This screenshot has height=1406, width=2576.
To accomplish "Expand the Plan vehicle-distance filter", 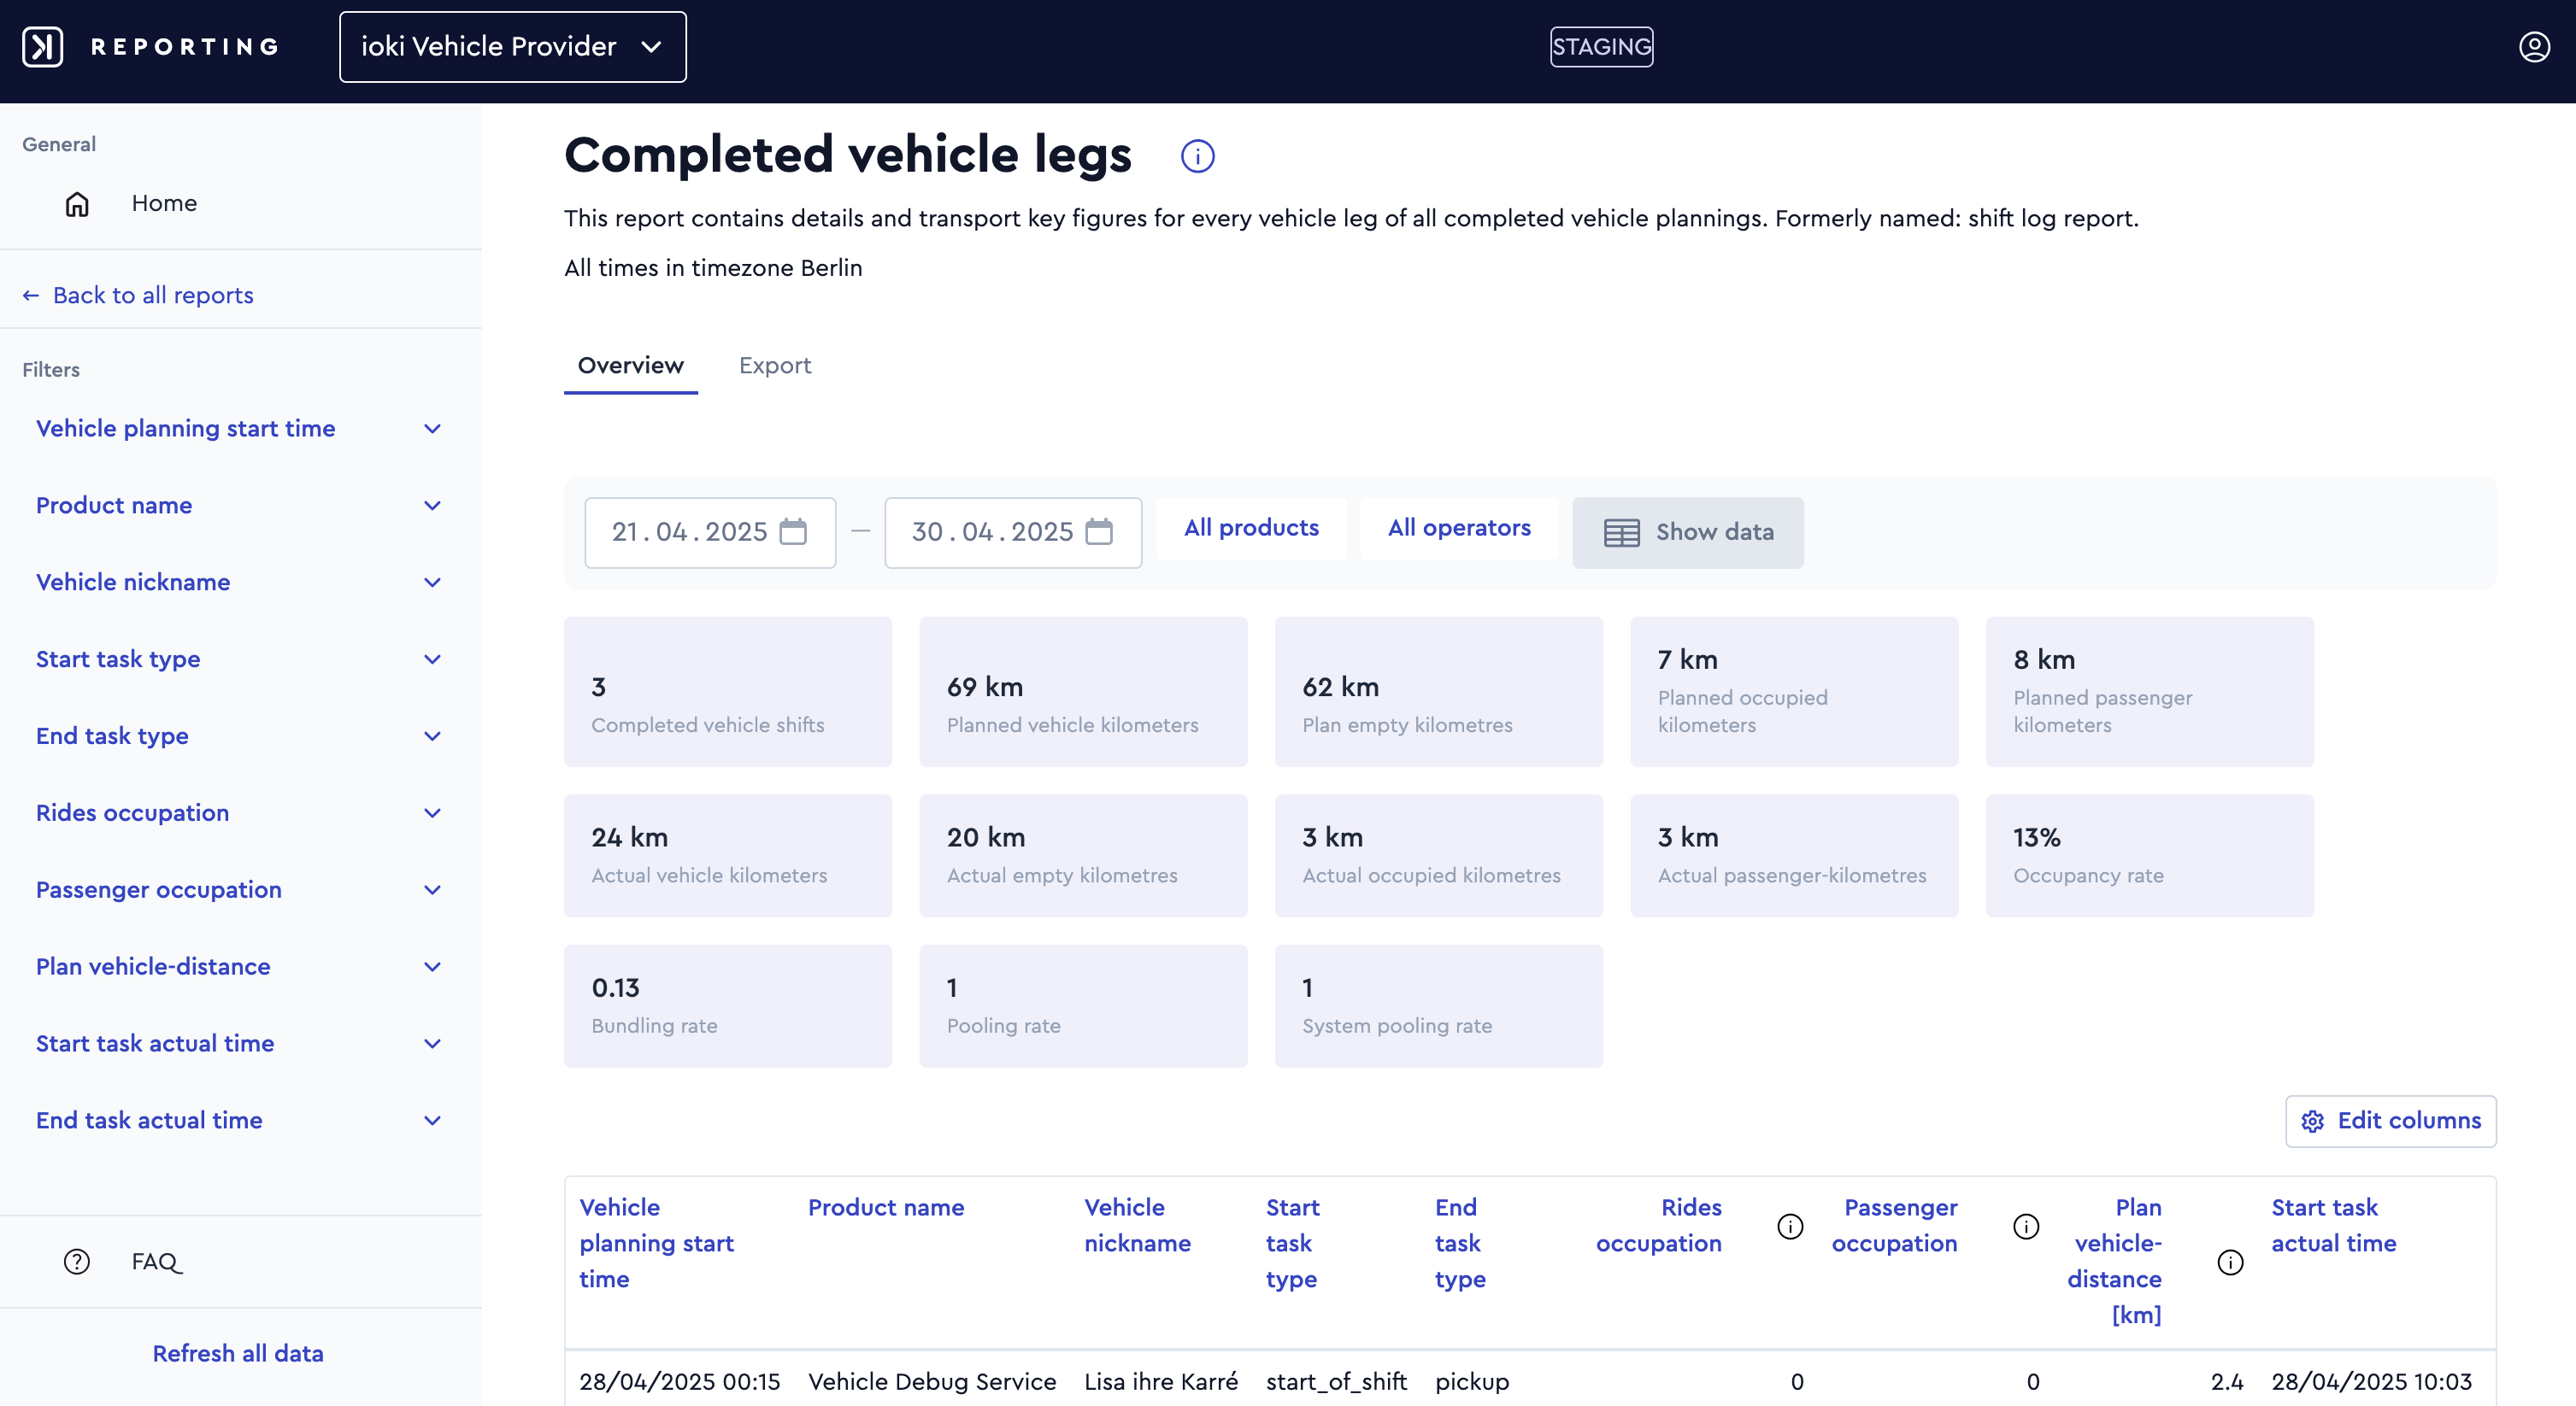I will point(238,967).
